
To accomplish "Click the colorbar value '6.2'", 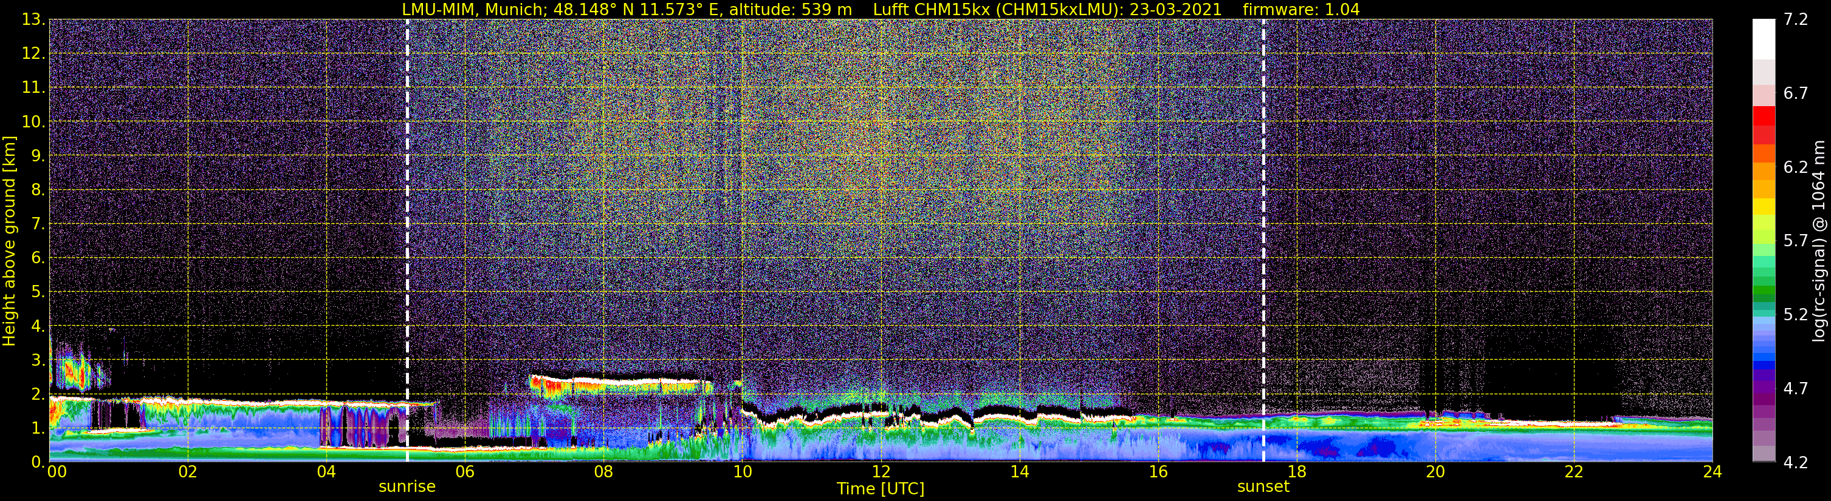I will (x=1796, y=167).
